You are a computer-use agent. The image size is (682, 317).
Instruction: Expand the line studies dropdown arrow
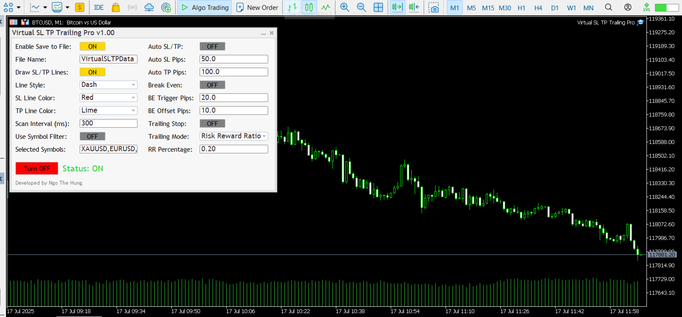tap(45, 7)
